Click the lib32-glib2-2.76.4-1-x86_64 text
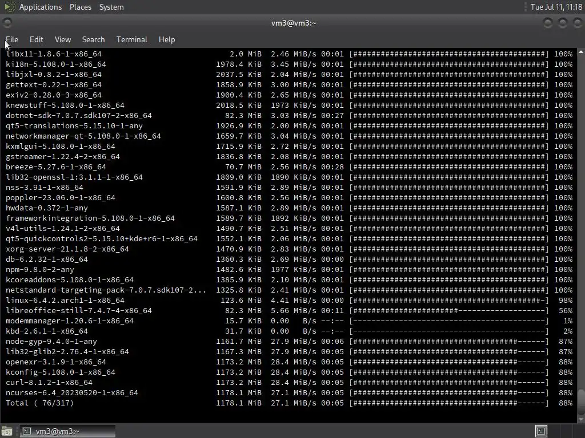This screenshot has height=438, width=585. [67, 351]
